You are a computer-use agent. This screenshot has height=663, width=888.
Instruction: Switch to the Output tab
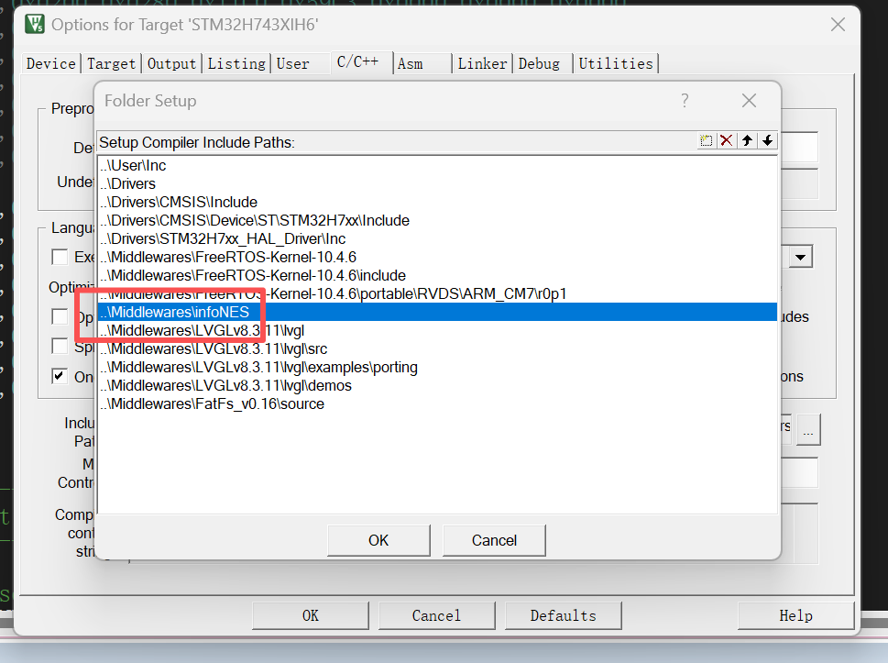coord(171,63)
